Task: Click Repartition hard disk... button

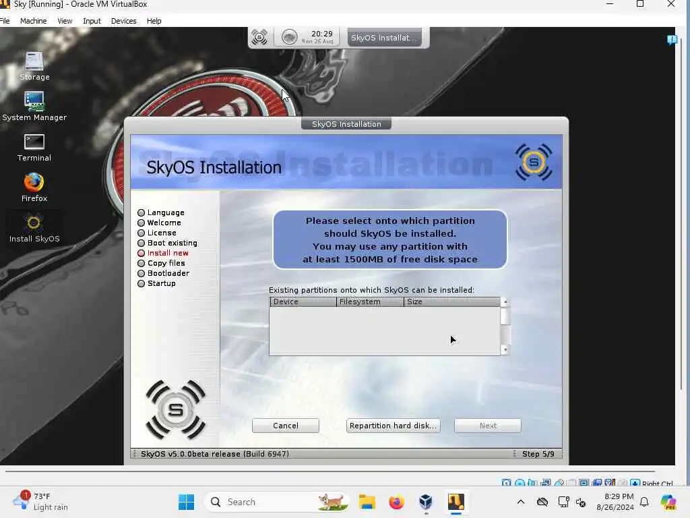Action: point(393,426)
